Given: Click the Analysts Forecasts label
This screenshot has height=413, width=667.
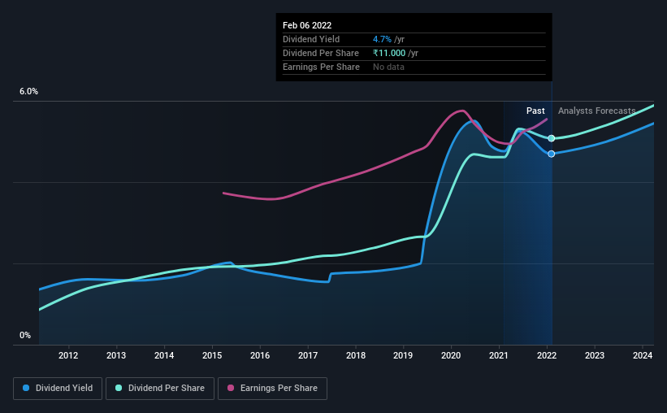Looking at the screenshot, I should tap(597, 111).
